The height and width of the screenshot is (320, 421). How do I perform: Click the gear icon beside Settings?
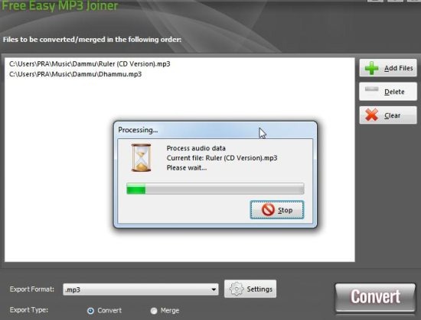coord(237,289)
